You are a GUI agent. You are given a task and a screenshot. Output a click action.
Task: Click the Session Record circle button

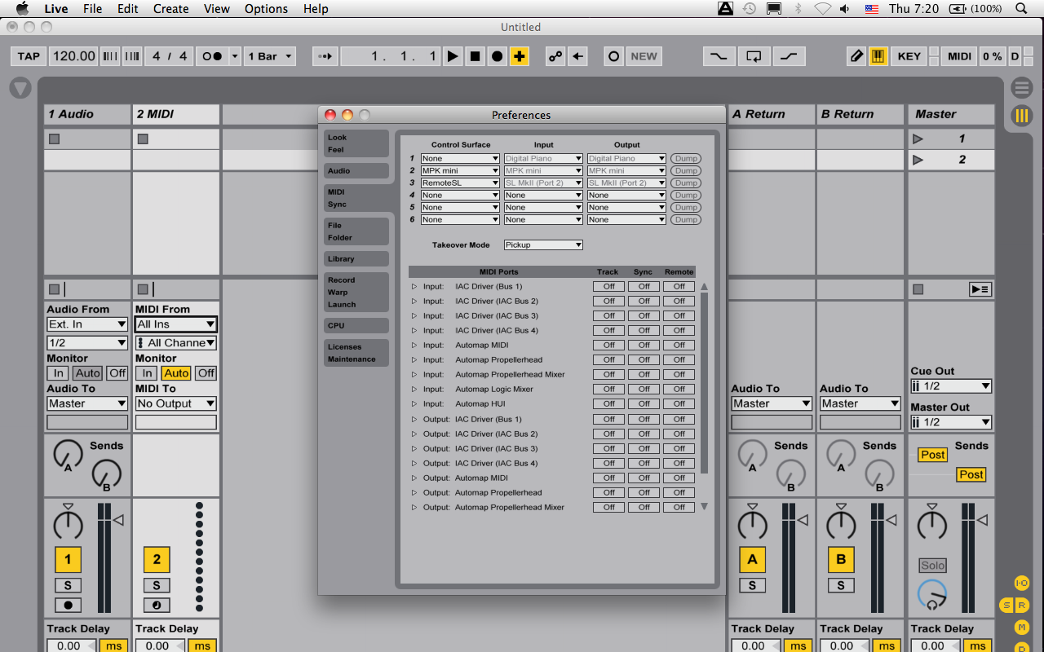[613, 56]
